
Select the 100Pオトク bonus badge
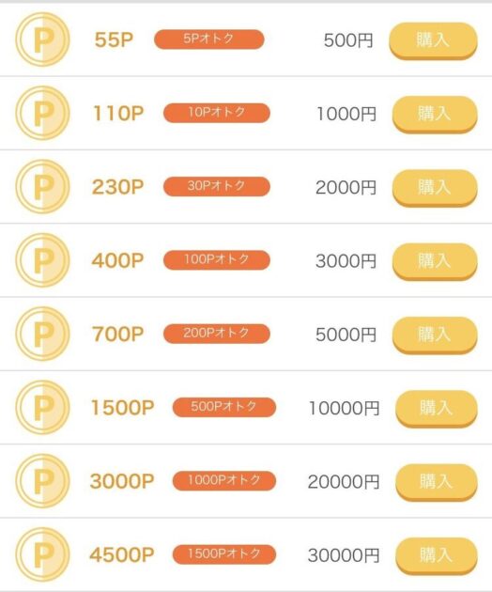(217, 259)
